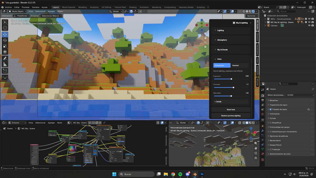The width and height of the screenshot is (316, 178).
Task: Open the View Layer properties tab icon
Action: pyautogui.click(x=263, y=105)
